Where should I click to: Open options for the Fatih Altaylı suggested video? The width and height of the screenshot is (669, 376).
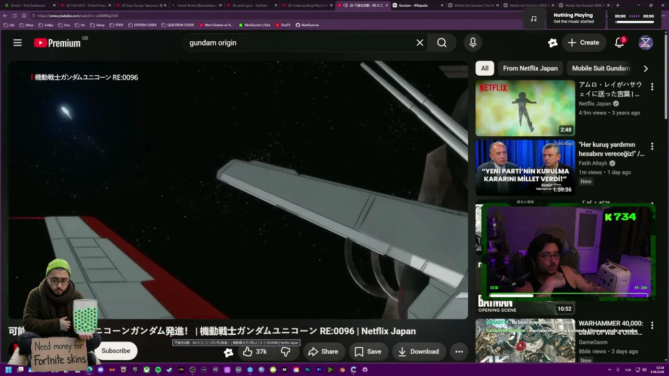point(652,146)
